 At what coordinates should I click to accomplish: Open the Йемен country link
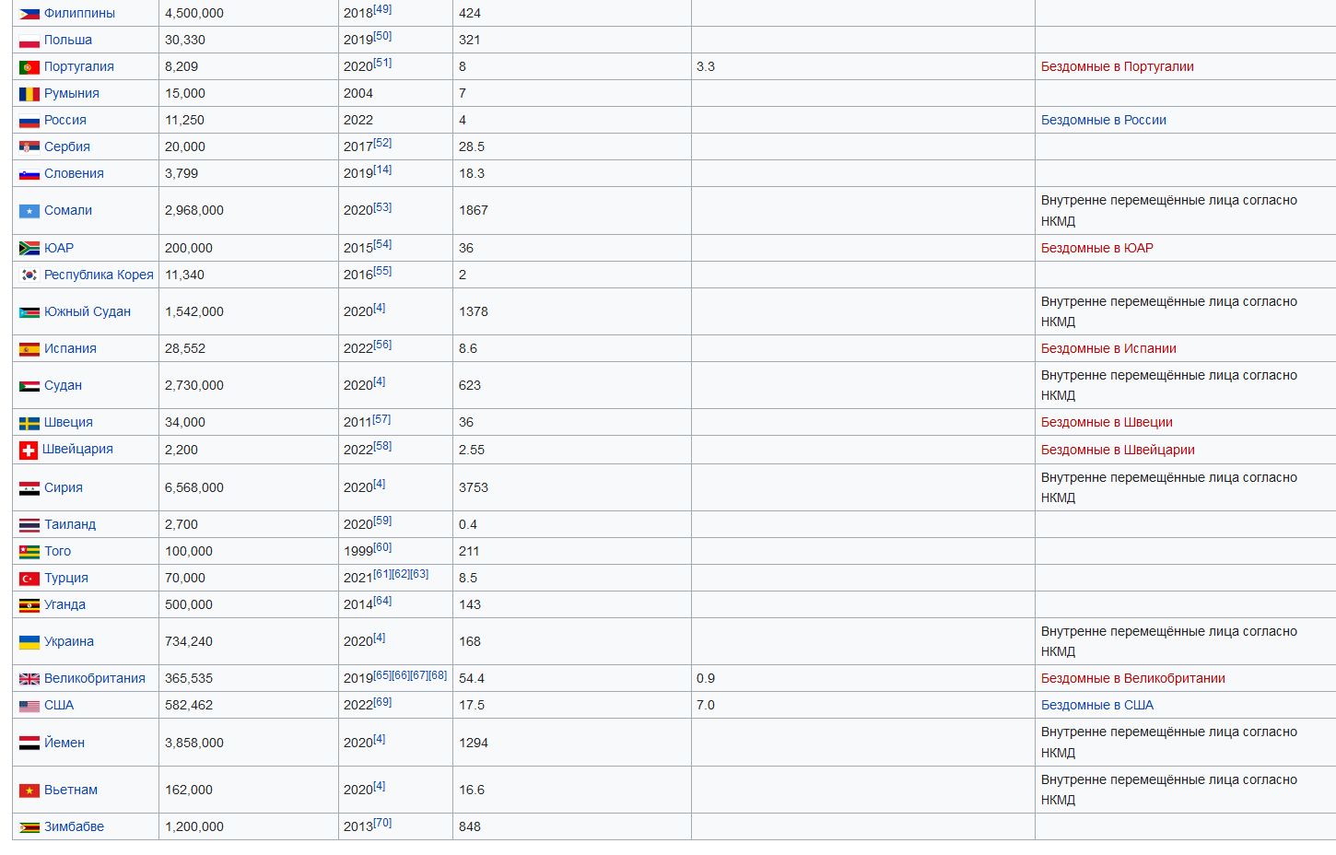64,743
